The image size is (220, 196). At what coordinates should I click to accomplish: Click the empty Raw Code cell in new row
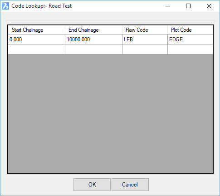click(x=145, y=49)
